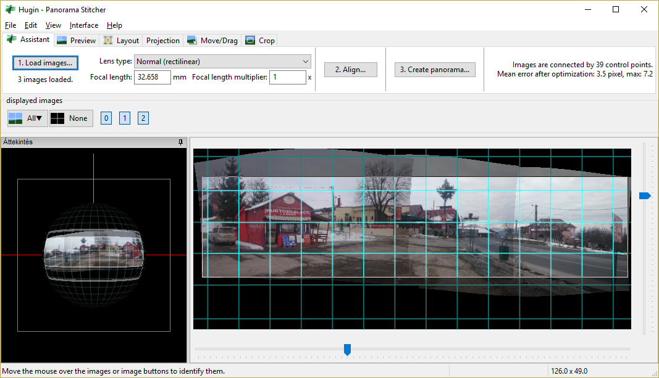This screenshot has width=659, height=378.
Task: Click the 3. Create panorama button
Action: 435,70
